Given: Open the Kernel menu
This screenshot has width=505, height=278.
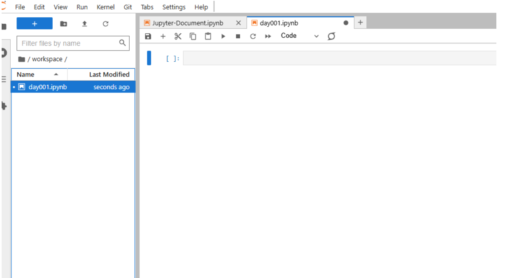Looking at the screenshot, I should [106, 7].
